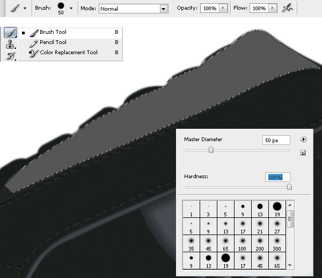Select the Brush tool in the toolbox

pos(11,32)
